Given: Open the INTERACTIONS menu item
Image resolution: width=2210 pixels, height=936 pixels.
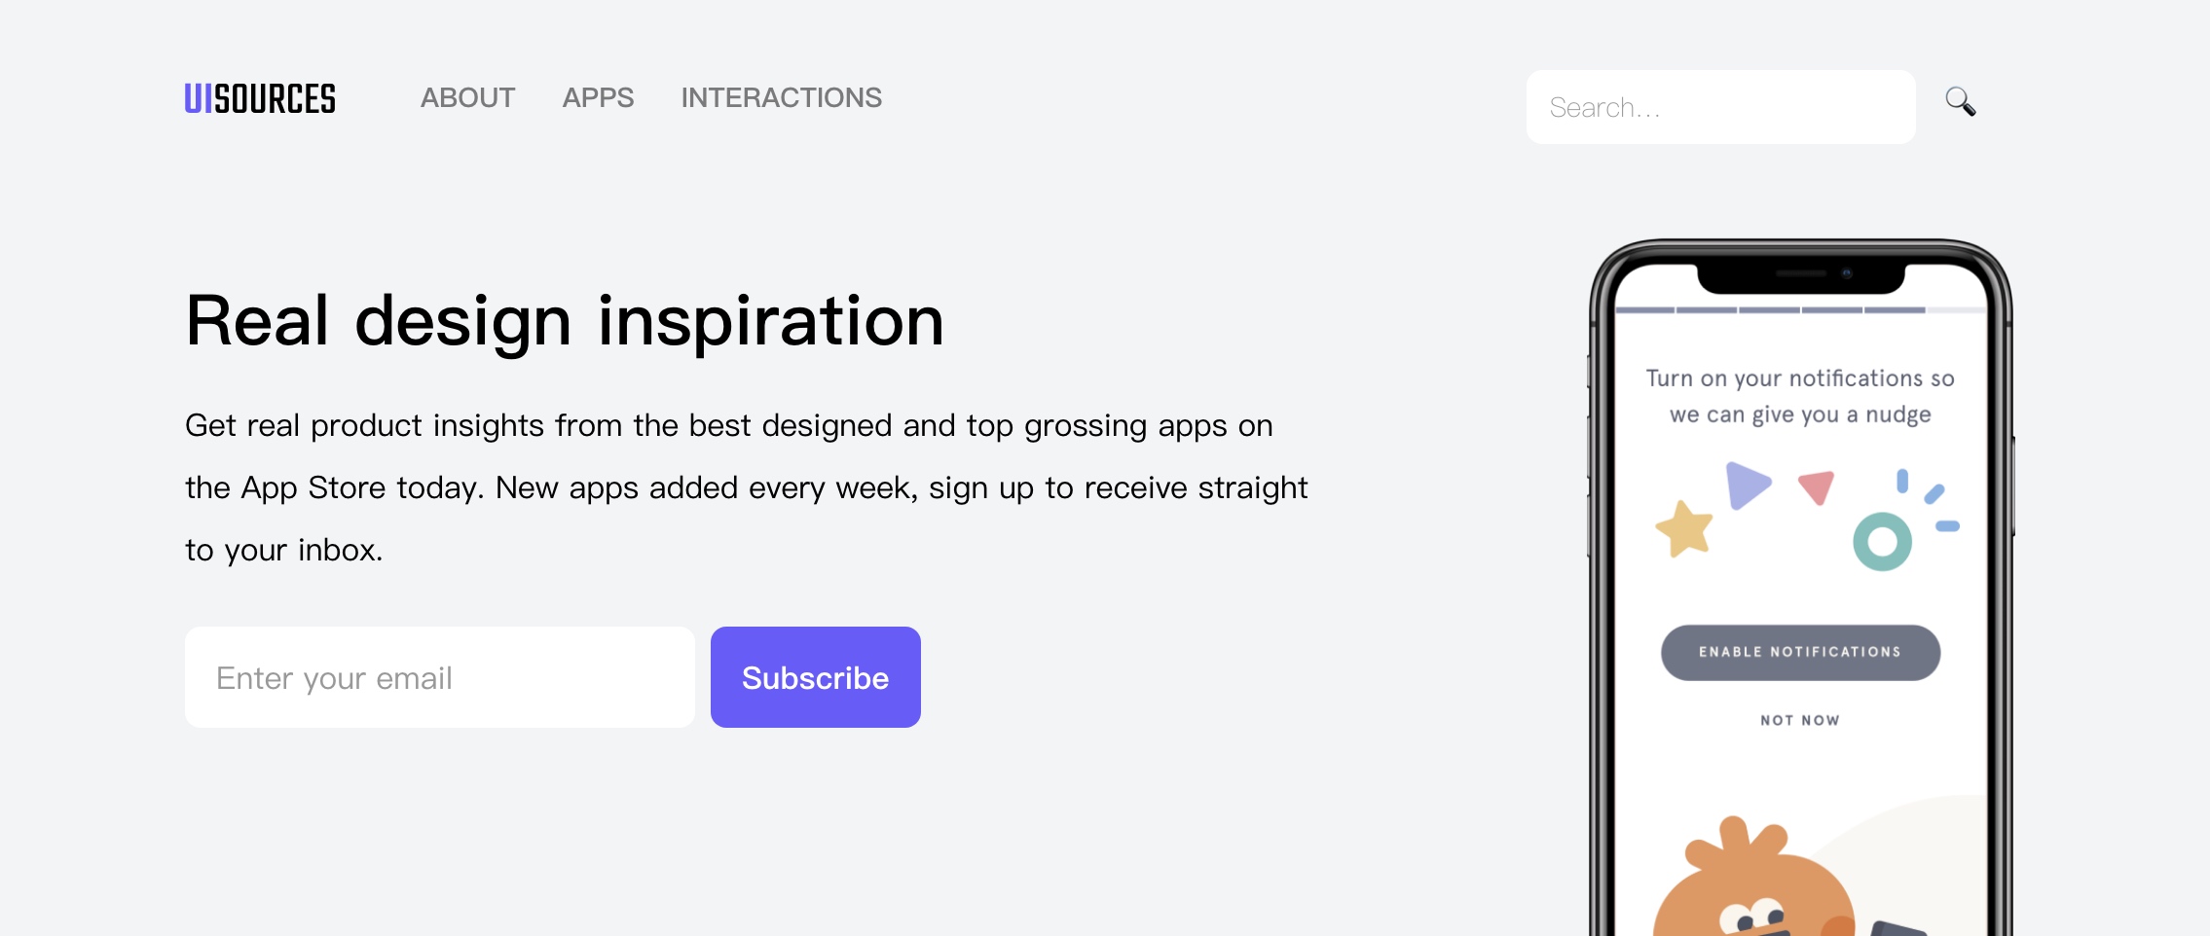Looking at the screenshot, I should click(781, 98).
